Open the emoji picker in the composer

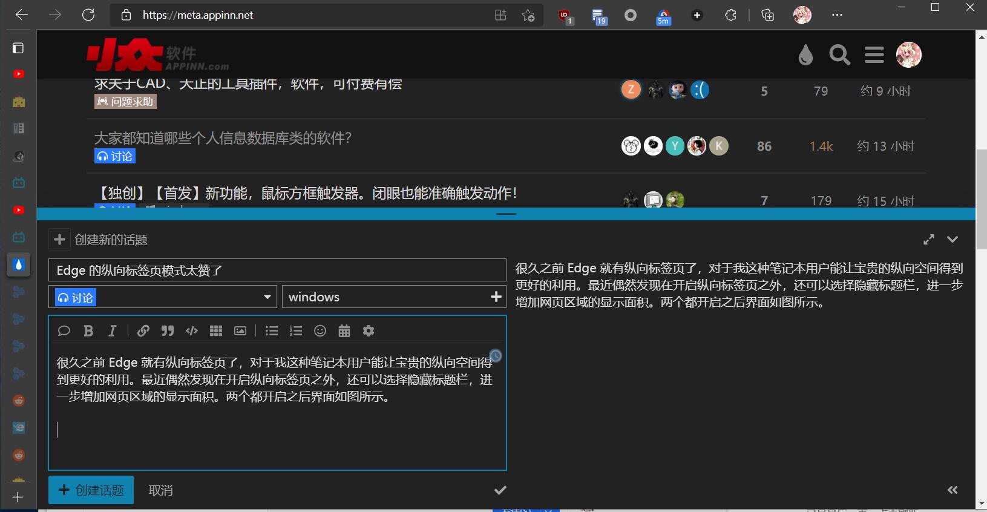[x=320, y=330]
